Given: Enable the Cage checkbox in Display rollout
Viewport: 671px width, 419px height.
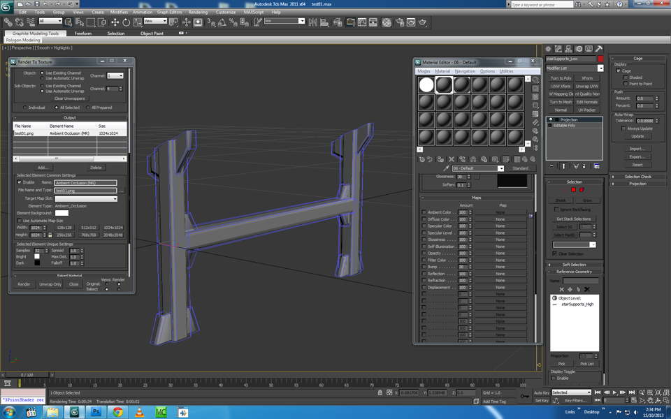Looking at the screenshot, I should [x=618, y=71].
